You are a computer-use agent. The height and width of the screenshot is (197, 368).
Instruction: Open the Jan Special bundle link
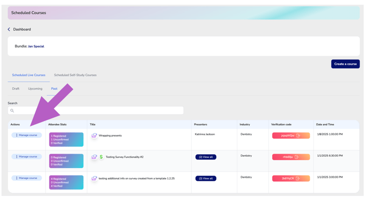coord(36,47)
